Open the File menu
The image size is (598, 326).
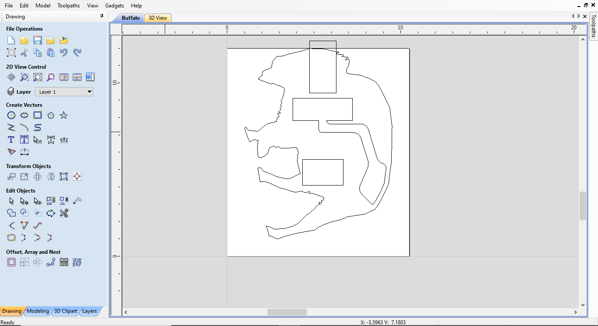point(9,6)
